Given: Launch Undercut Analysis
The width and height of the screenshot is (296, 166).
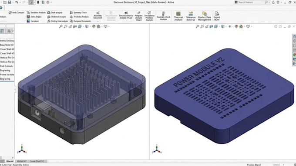Looking at the screenshot, I should point(57,17).
